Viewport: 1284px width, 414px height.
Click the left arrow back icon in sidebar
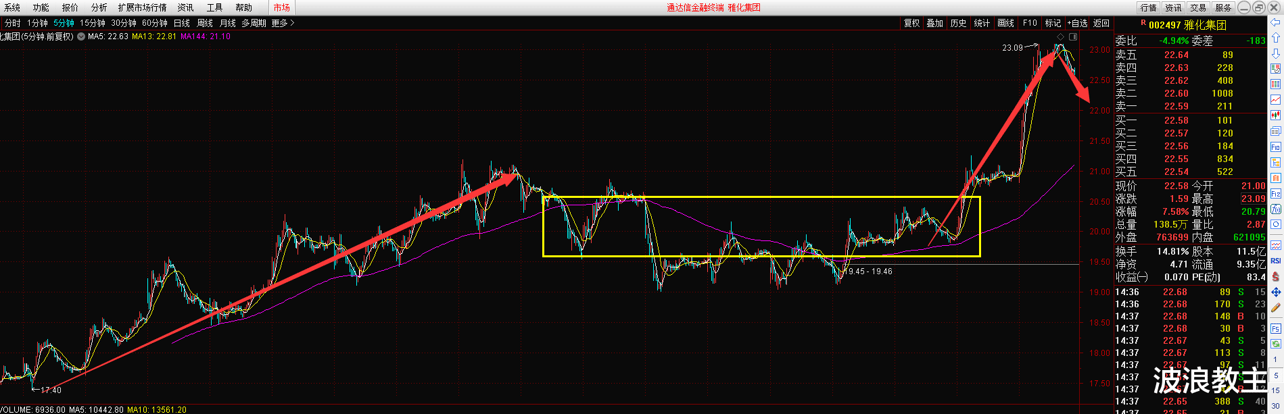pyautogui.click(x=1275, y=22)
